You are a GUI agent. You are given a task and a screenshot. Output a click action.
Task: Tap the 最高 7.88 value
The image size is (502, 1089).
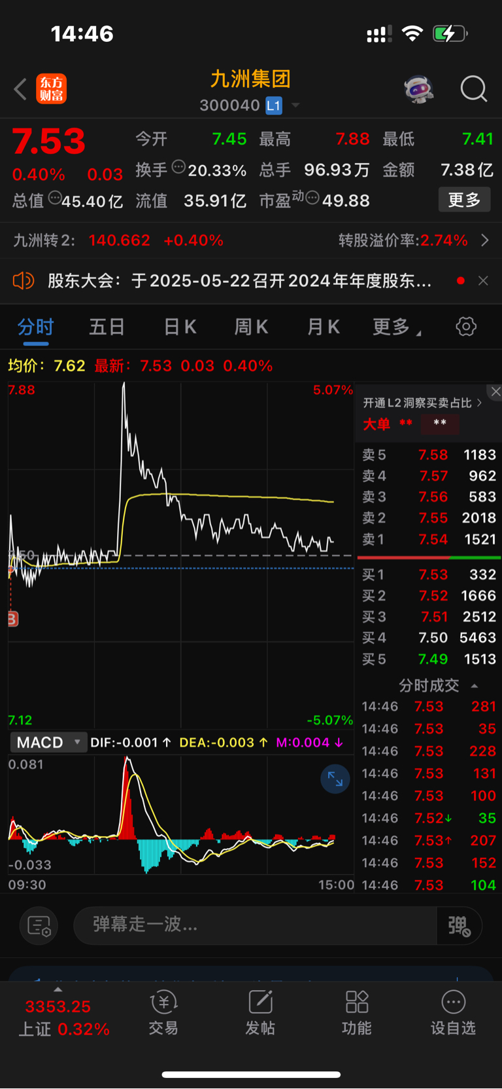point(352,139)
